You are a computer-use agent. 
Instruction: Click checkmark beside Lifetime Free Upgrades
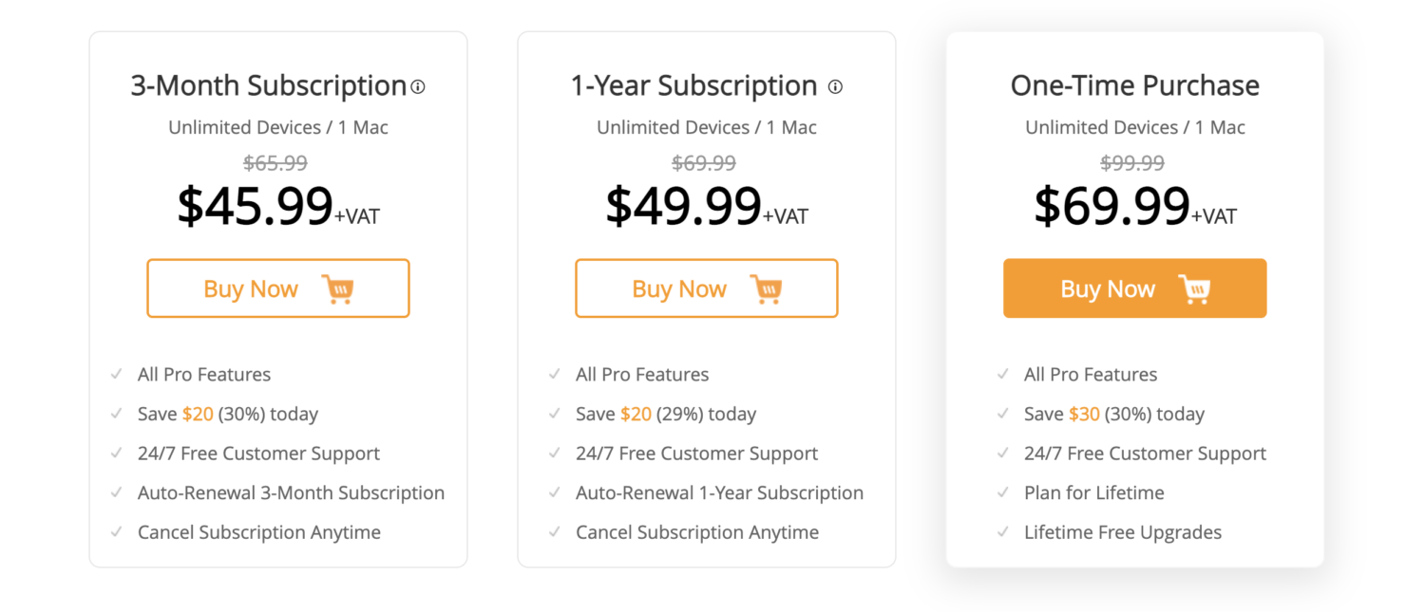pyautogui.click(x=1002, y=532)
